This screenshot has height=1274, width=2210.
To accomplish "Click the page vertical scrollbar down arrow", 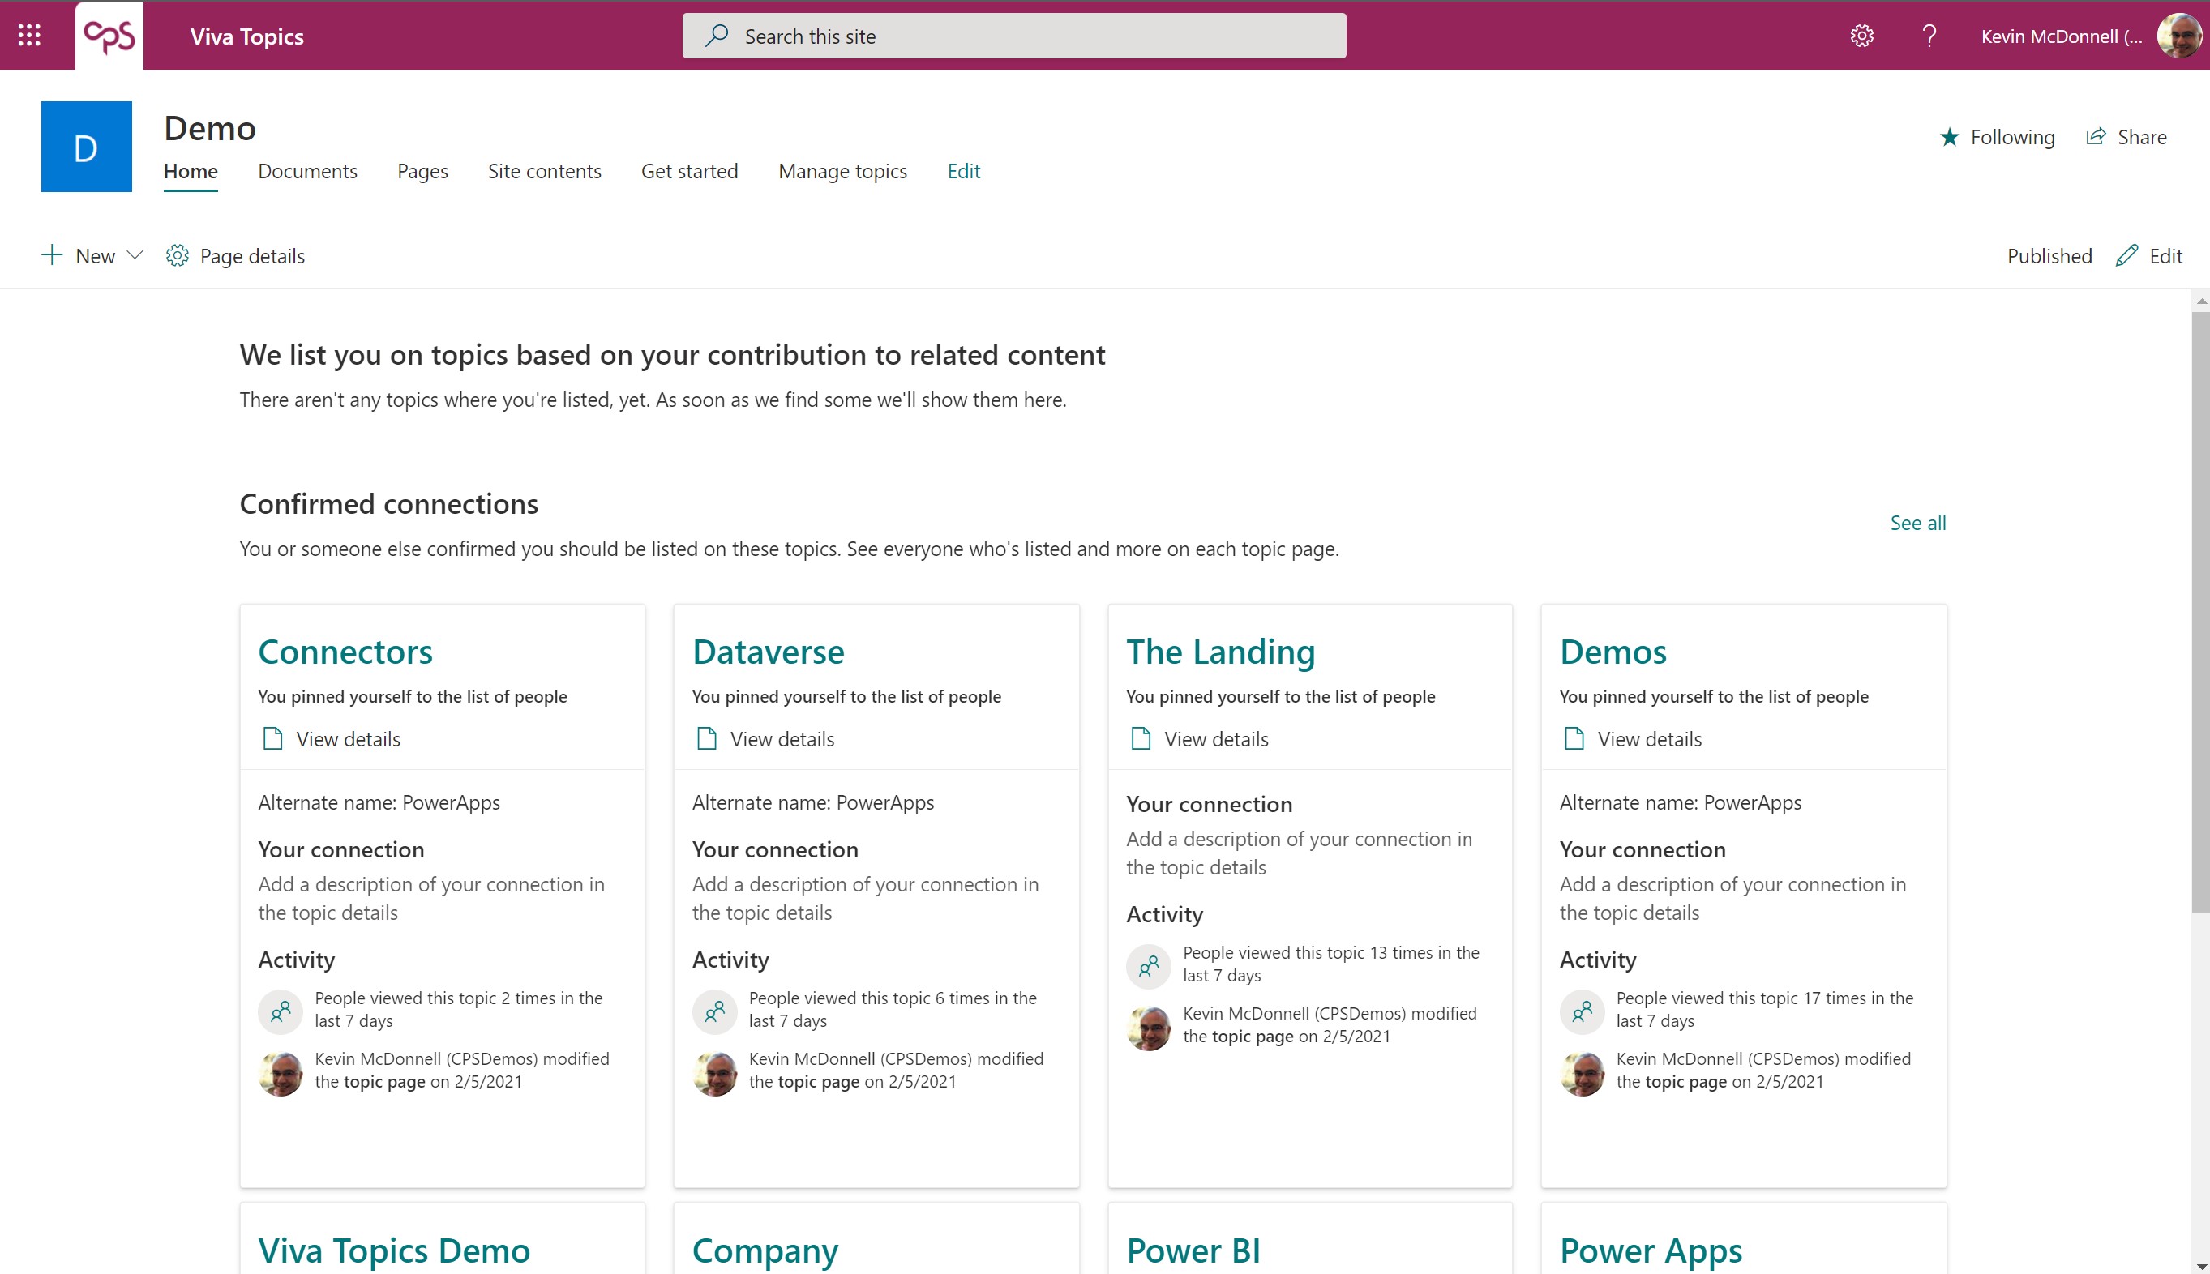I will coord(2200,1266).
